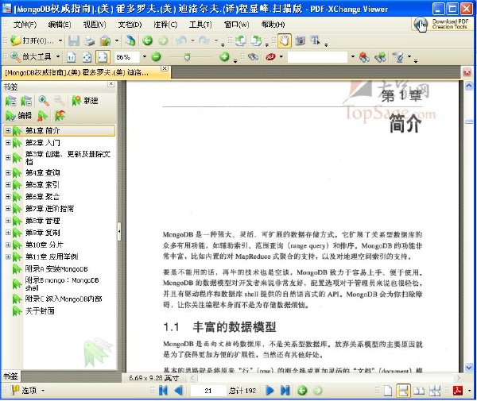
Task: Go to next page button
Action: point(270,391)
